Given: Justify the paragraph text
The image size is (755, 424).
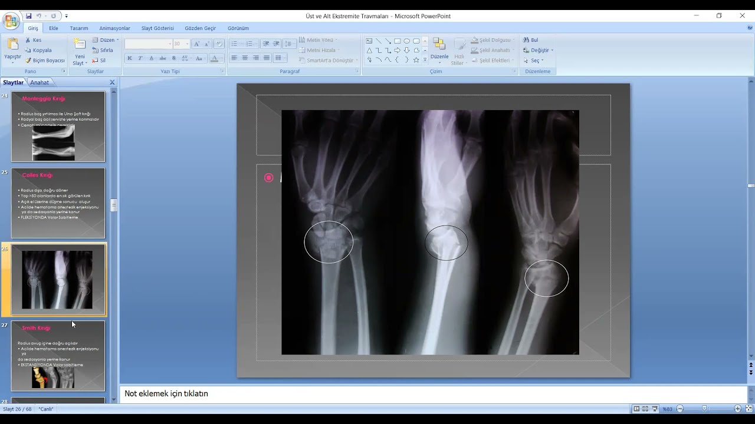Looking at the screenshot, I should tap(267, 58).
